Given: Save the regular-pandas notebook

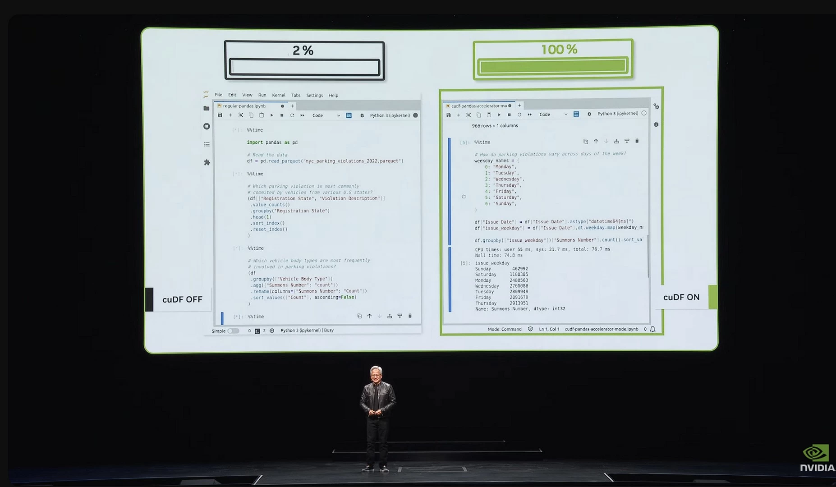Looking at the screenshot, I should 220,115.
